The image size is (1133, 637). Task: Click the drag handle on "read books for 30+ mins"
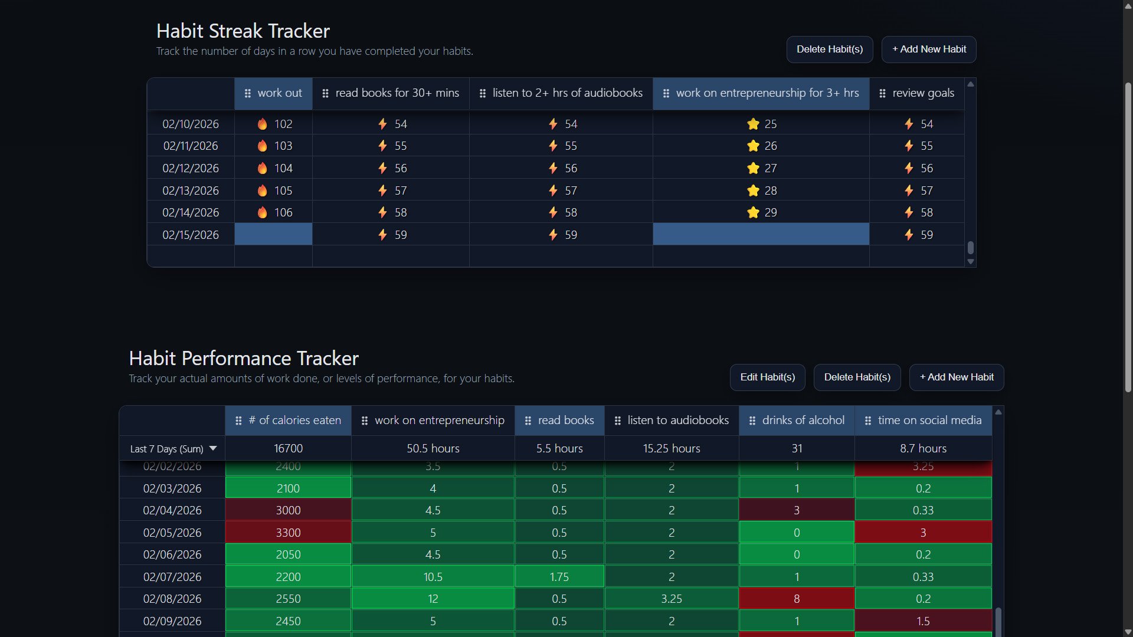(325, 93)
